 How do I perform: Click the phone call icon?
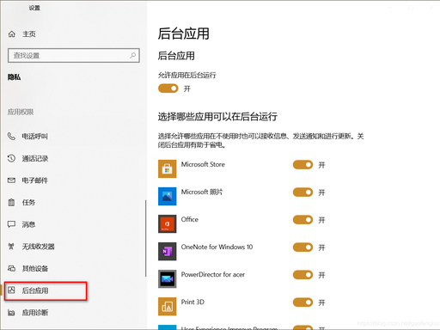tap(11, 136)
